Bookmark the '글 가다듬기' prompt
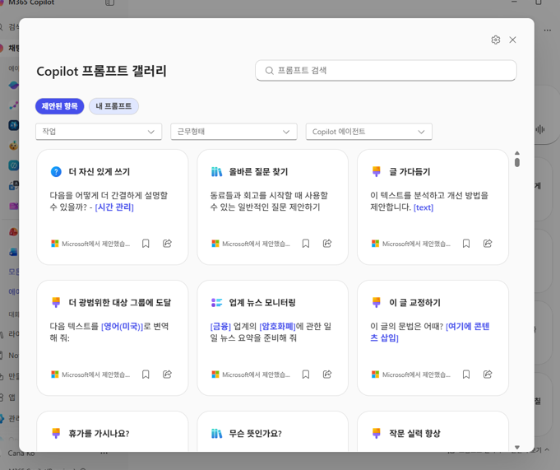 point(466,244)
